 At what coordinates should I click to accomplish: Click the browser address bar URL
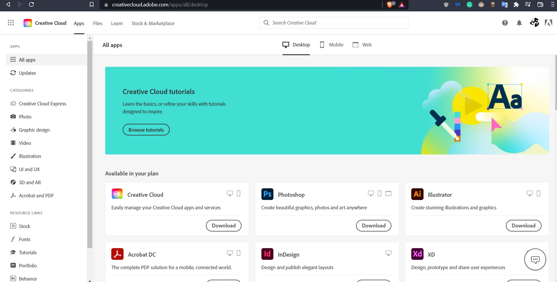point(160,4)
